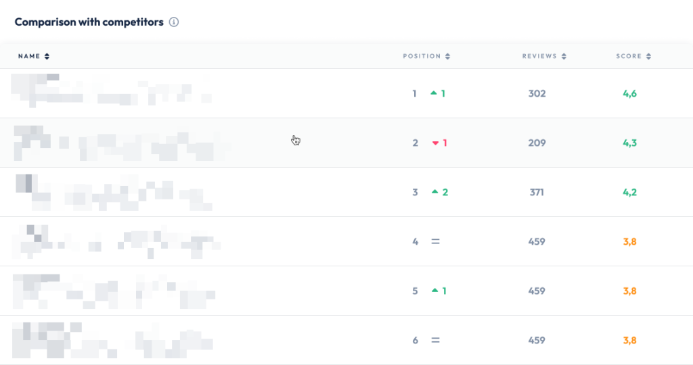Image resolution: width=693 pixels, height=365 pixels.
Task: Click the SCORE column header label
Action: (x=629, y=56)
